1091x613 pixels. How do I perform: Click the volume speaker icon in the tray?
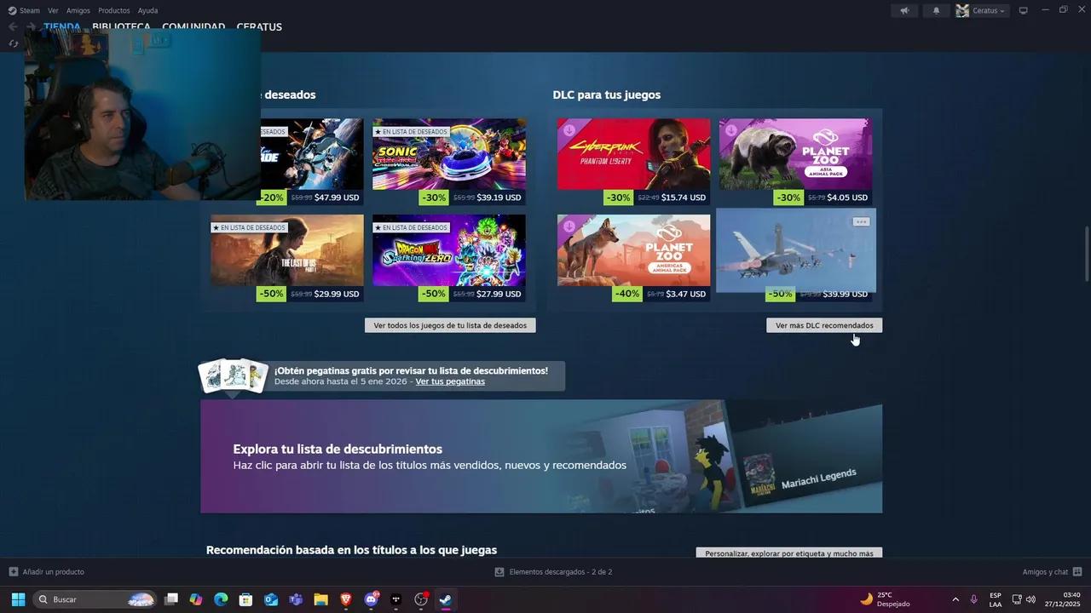1030,599
